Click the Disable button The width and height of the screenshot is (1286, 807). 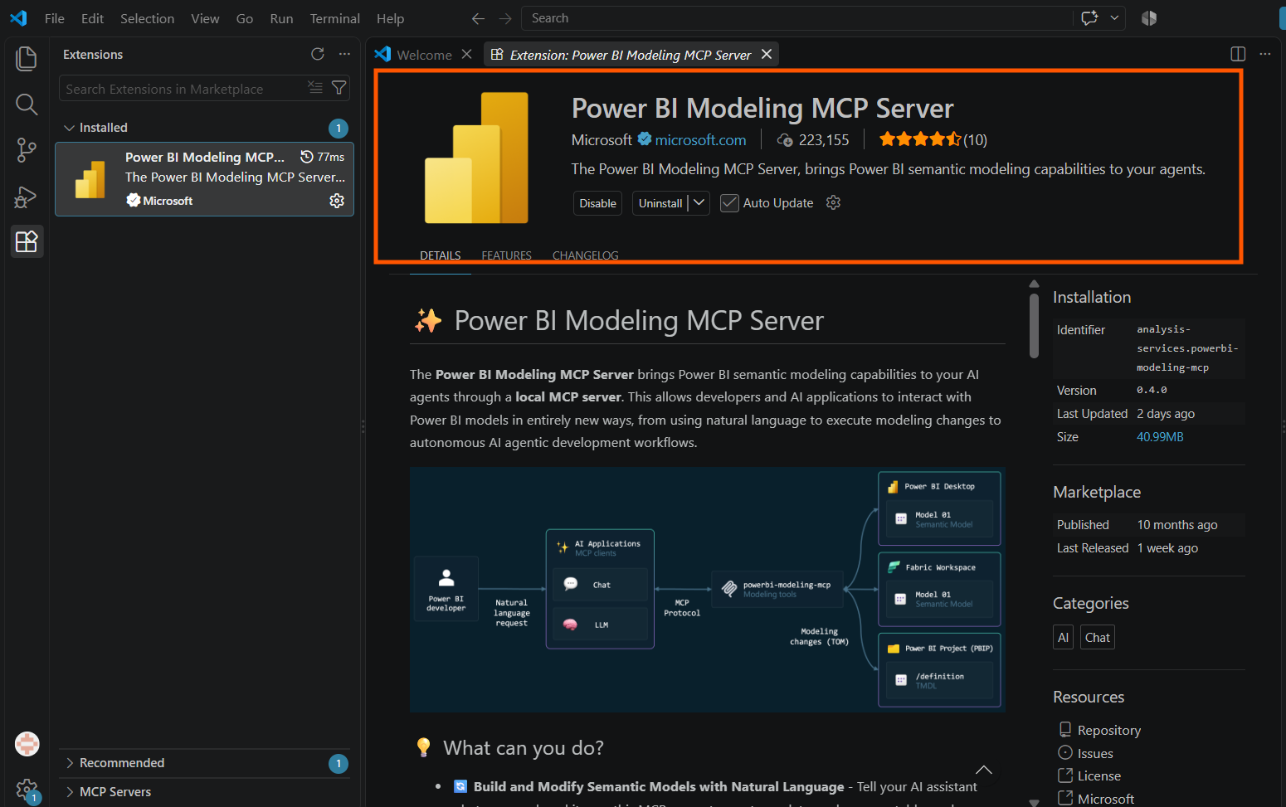point(597,203)
